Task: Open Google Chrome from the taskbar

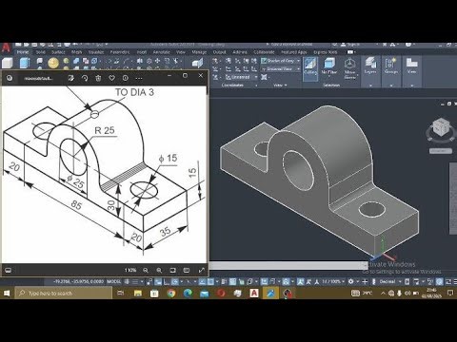Action: (x=171, y=294)
